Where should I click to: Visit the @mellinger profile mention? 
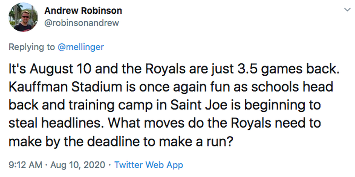(81, 47)
